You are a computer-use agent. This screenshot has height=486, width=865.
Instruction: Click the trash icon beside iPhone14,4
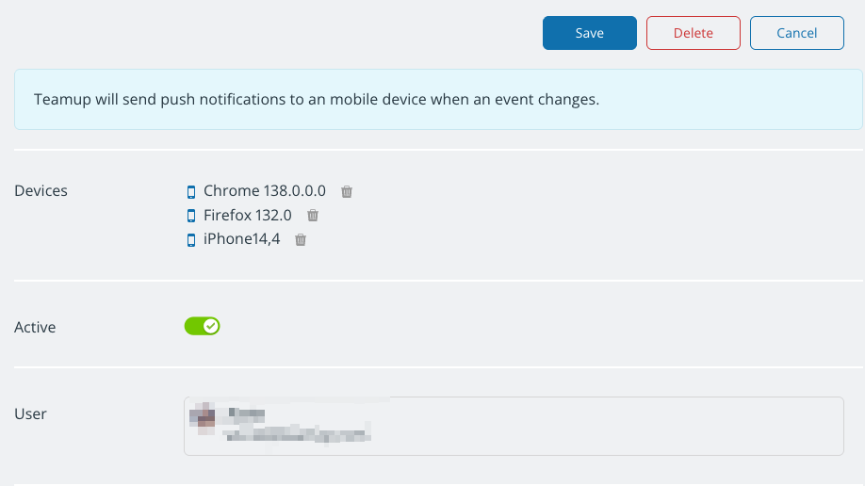(x=301, y=240)
